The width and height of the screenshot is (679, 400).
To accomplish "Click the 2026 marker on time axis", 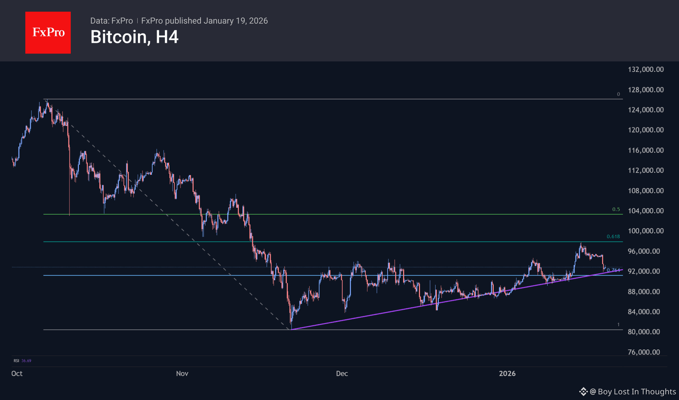I will coord(507,373).
